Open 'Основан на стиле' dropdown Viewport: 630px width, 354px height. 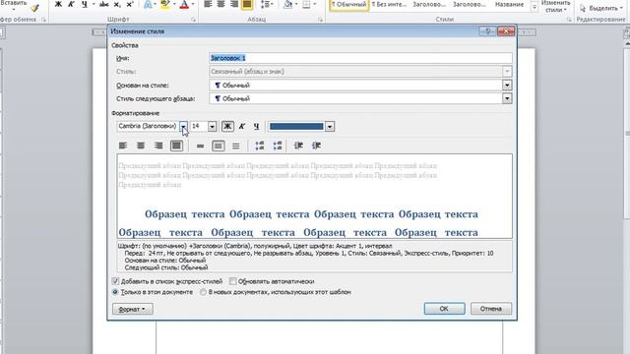[507, 86]
